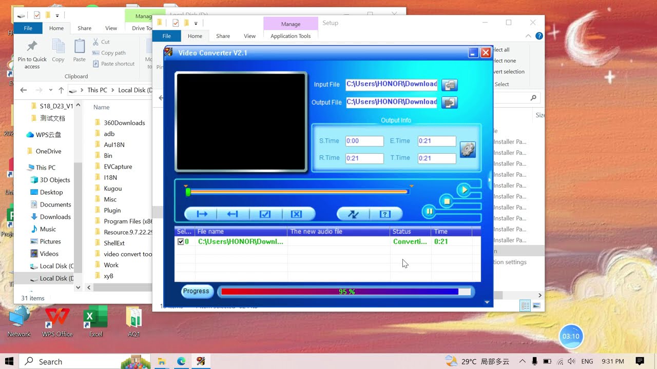Open recent locations dropdown arrow
The width and height of the screenshot is (657, 369).
(x=51, y=90)
